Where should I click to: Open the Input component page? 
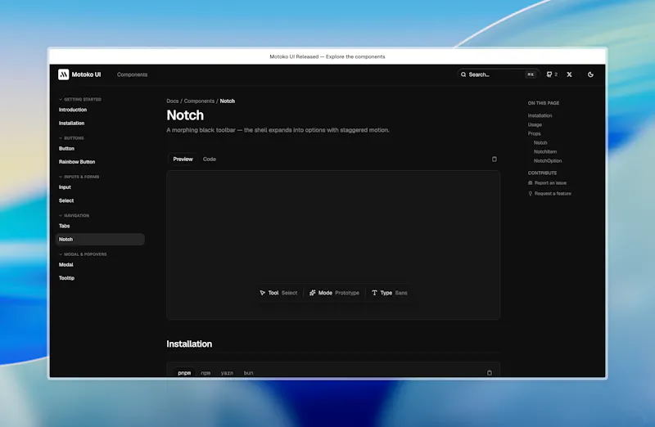pyautogui.click(x=65, y=187)
